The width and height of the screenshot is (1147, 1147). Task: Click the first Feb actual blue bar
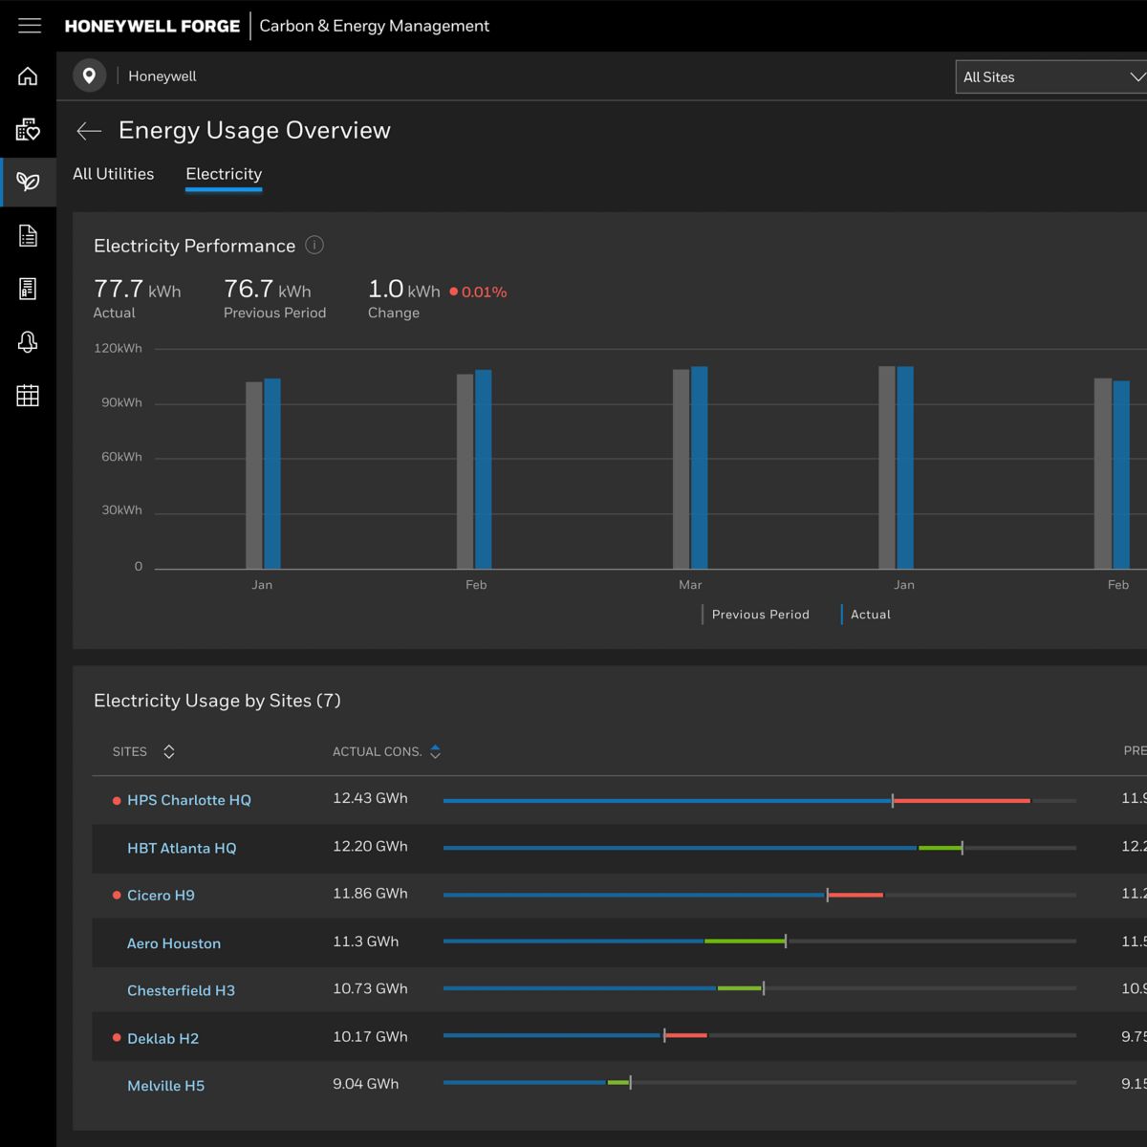[484, 469]
